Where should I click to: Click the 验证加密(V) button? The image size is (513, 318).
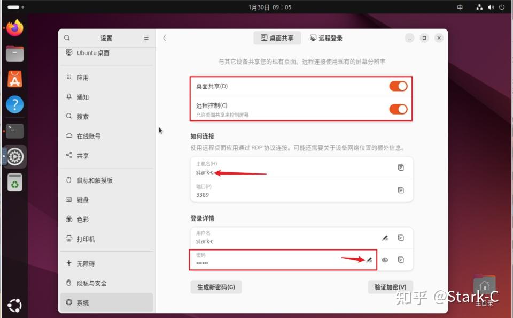390,287
